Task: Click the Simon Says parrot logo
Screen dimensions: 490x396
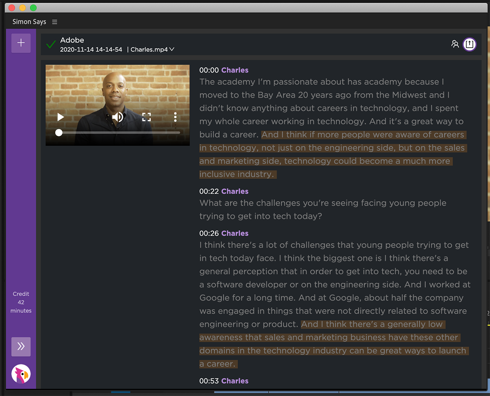Action: click(x=21, y=374)
